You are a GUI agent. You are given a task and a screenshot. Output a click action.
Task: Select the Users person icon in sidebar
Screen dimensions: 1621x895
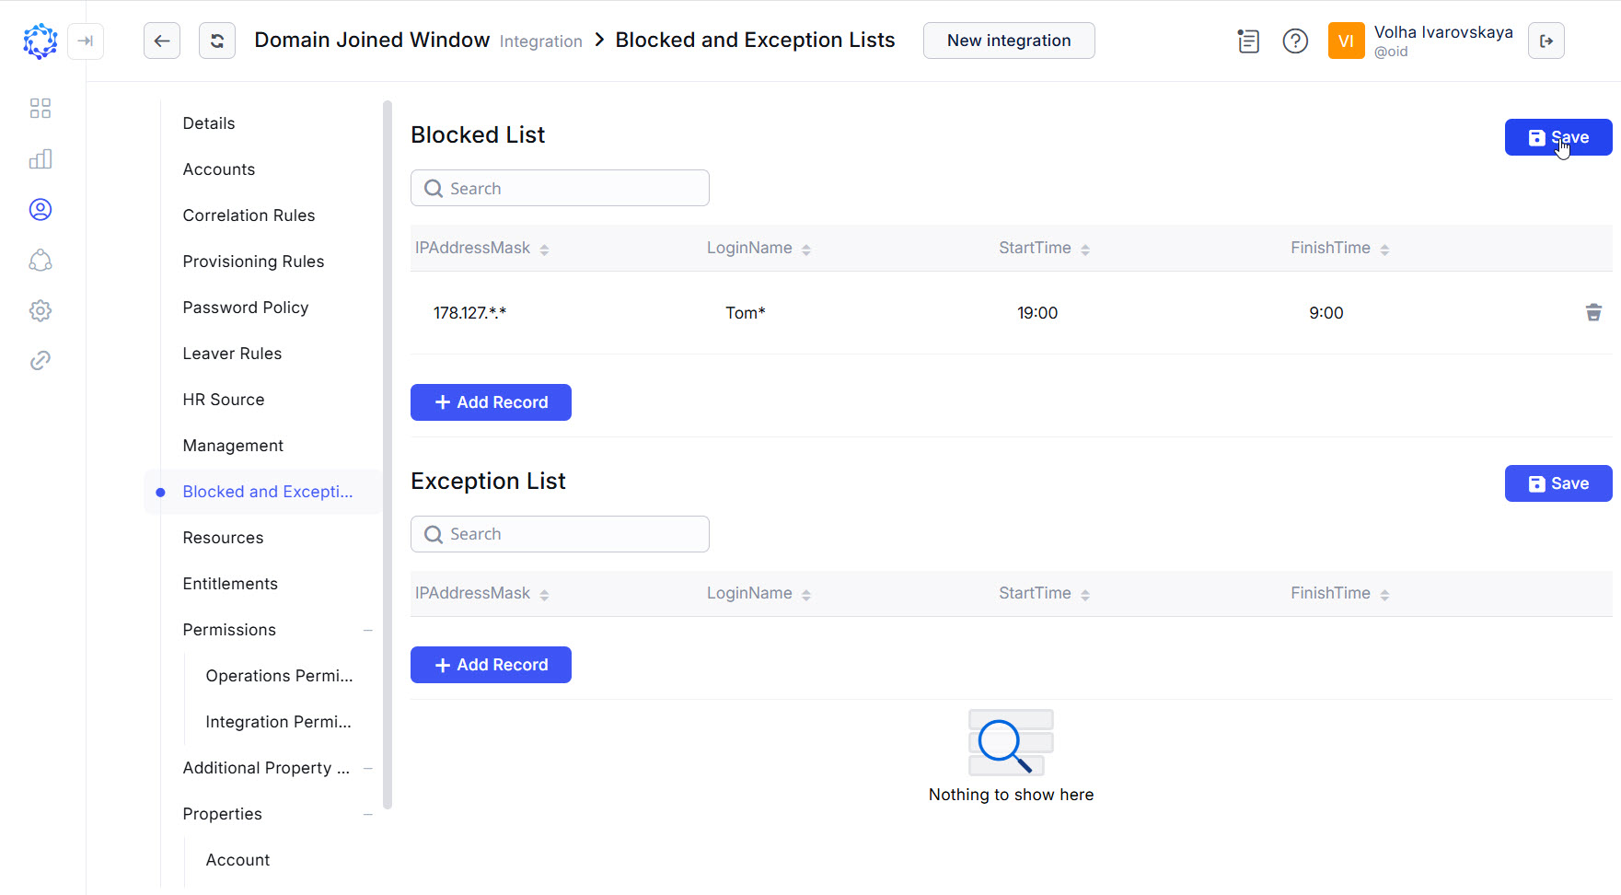pos(41,209)
